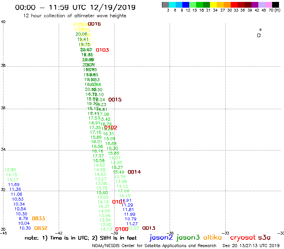Click the wave height value 13.17
Screen dimensions: 284x249
(13, 180)
